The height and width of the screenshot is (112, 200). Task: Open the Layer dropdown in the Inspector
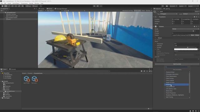pyautogui.click(x=191, y=14)
